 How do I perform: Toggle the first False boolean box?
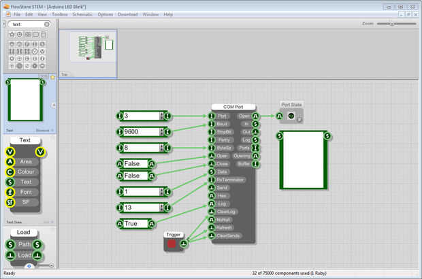click(x=135, y=163)
